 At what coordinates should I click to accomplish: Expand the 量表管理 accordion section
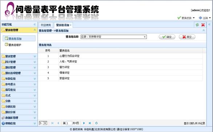coord(19,56)
